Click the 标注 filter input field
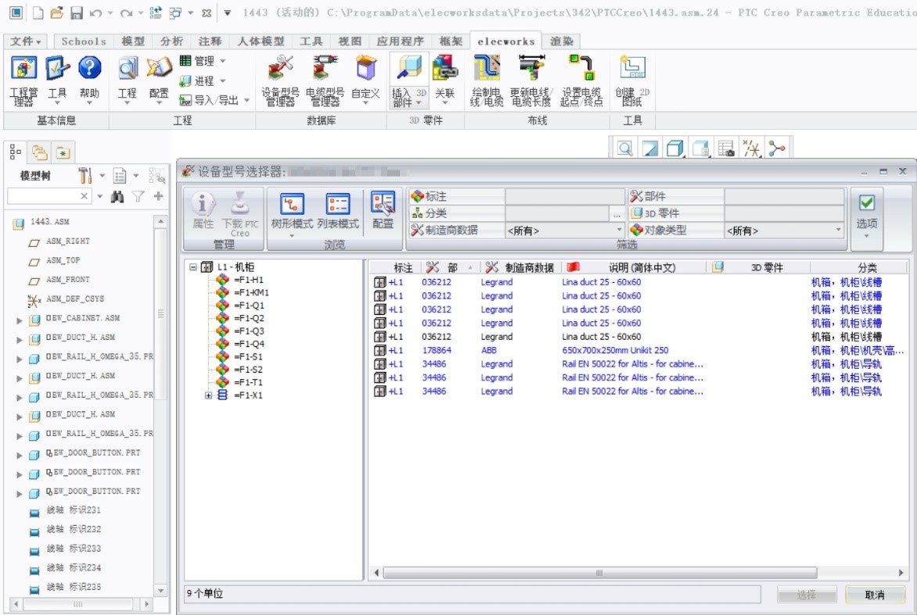 564,196
